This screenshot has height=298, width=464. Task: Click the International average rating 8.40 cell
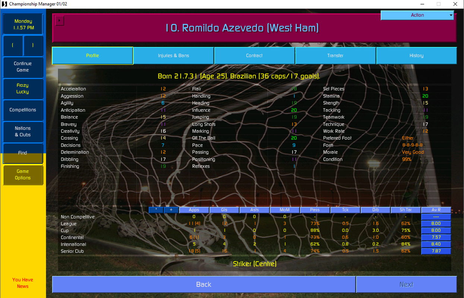pos(436,244)
